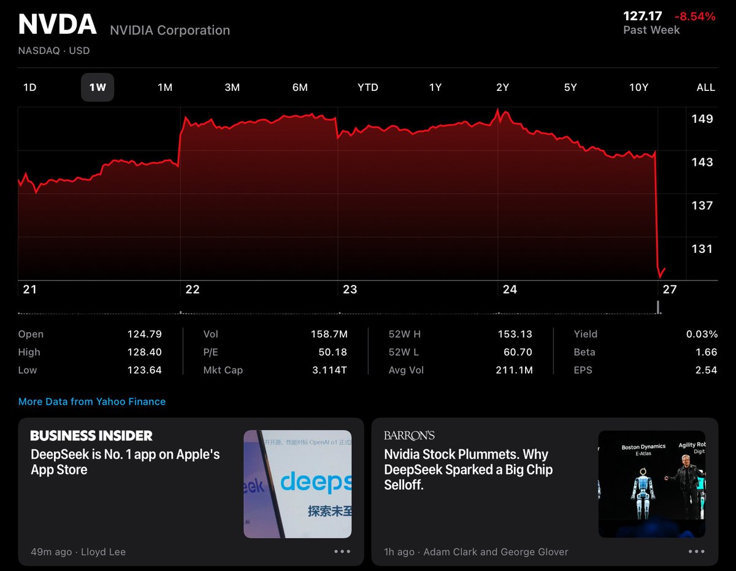736x571 pixels.
Task: Click the Barron's logo
Action: (x=409, y=435)
